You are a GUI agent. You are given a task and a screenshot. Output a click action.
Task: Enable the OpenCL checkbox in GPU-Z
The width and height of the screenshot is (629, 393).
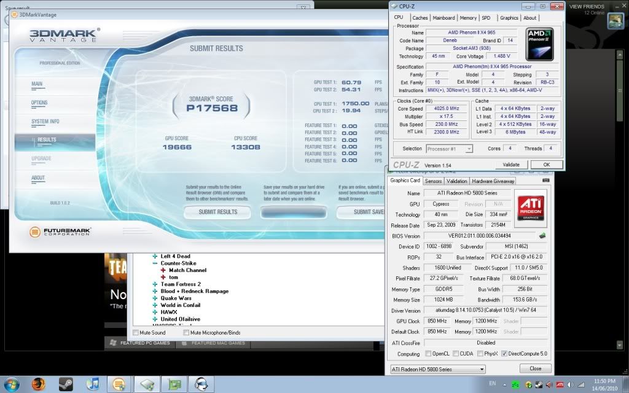point(428,354)
